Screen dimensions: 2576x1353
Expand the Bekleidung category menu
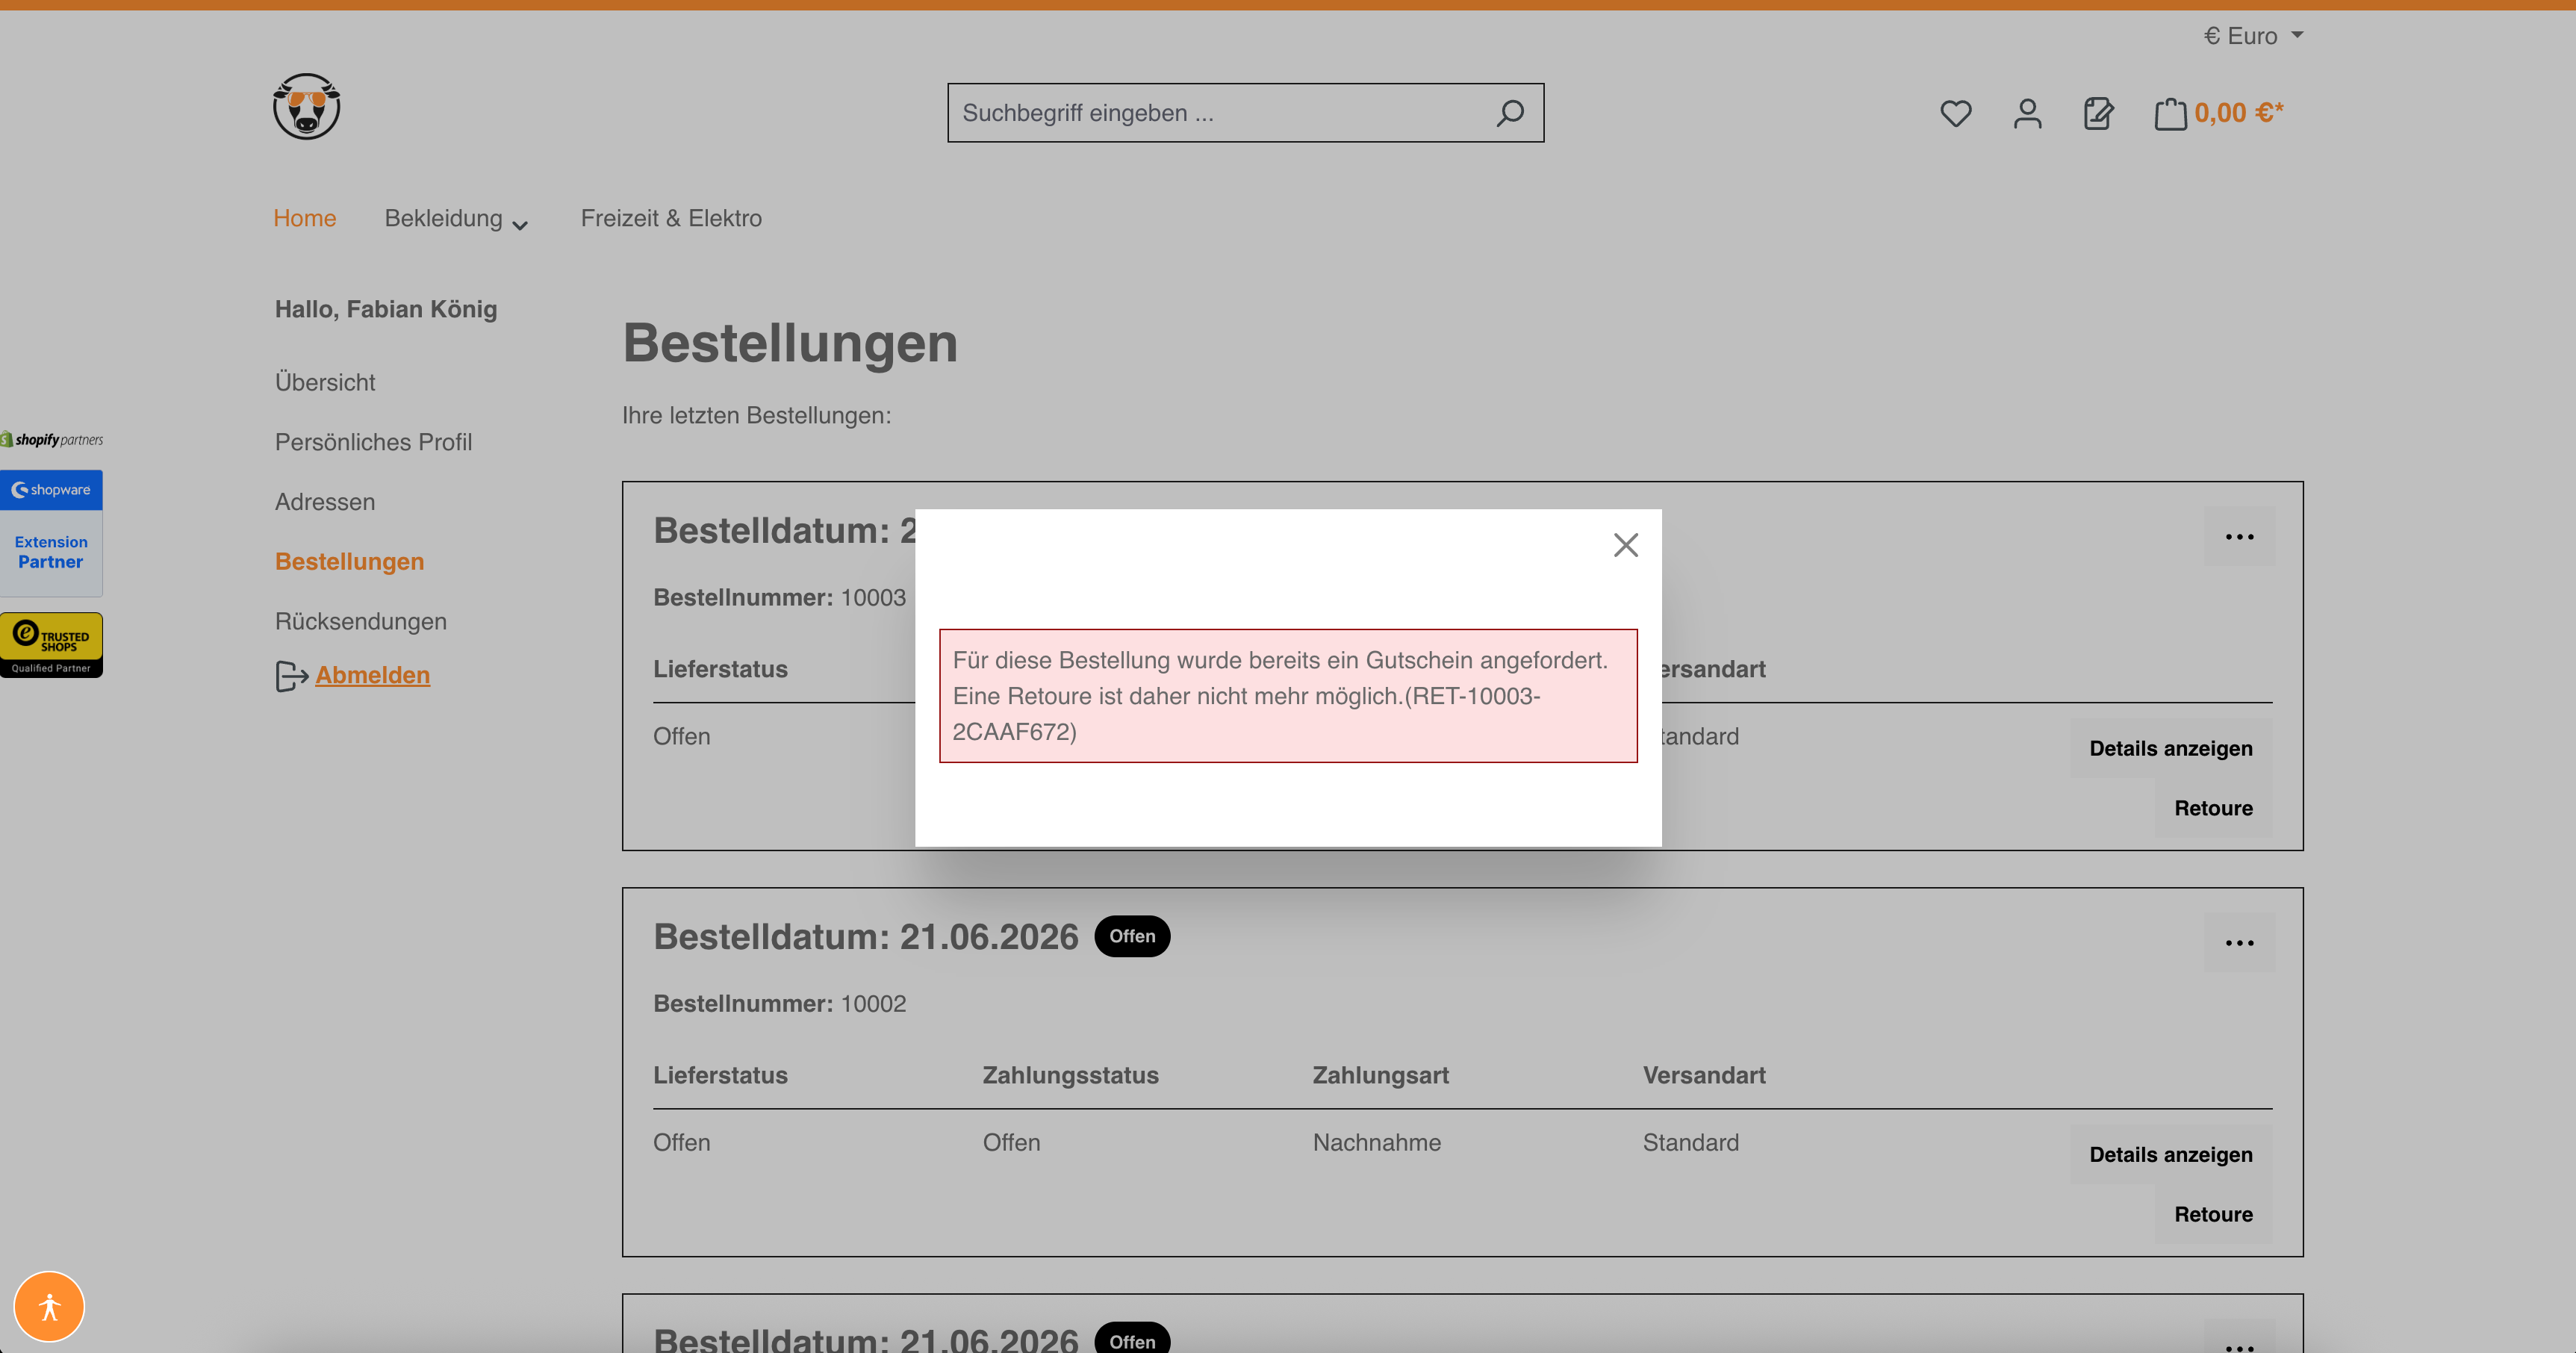pos(456,219)
